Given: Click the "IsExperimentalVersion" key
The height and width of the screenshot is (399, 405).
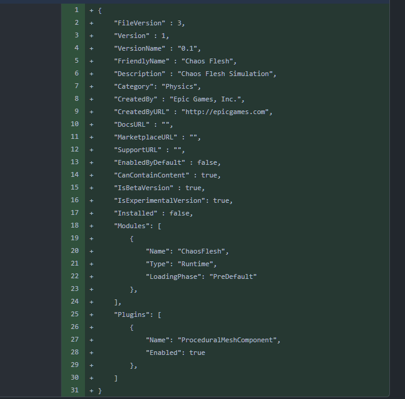Looking at the screenshot, I should pos(159,200).
